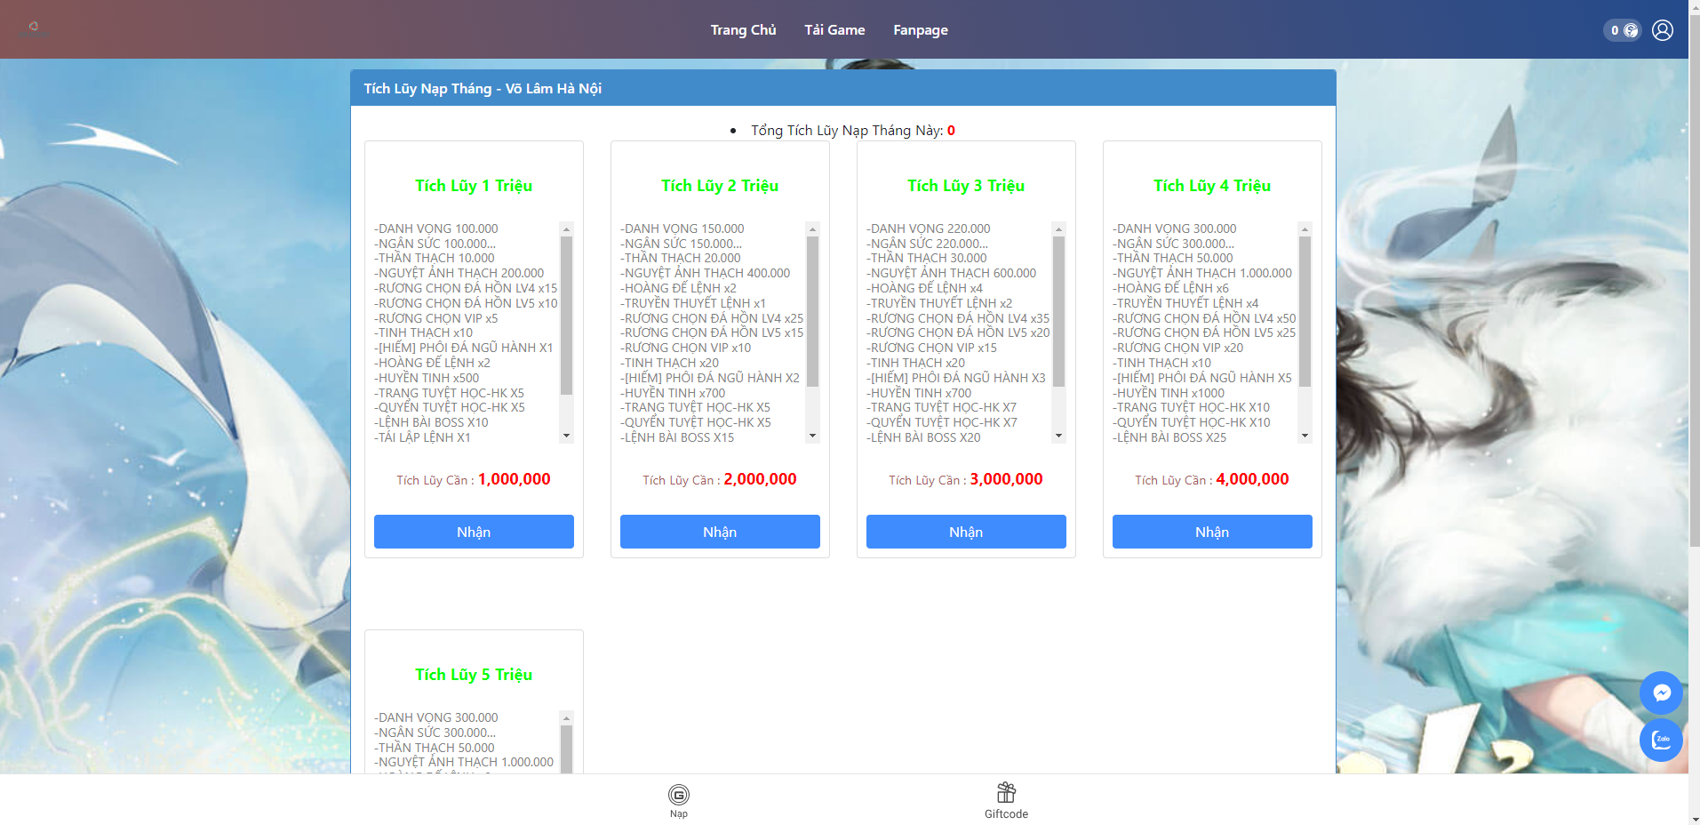Click Nhận under Tích Lũy 2 Triệu
Viewport: 1700px width, 825px height.
[x=720, y=532]
